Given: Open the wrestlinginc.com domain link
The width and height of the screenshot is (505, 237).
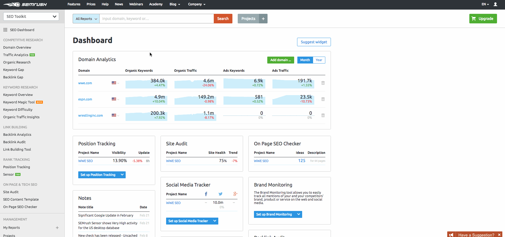Looking at the screenshot, I should pyautogui.click(x=91, y=116).
